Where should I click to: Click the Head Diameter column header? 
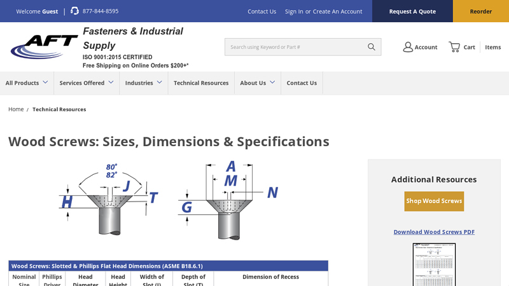tap(85, 280)
